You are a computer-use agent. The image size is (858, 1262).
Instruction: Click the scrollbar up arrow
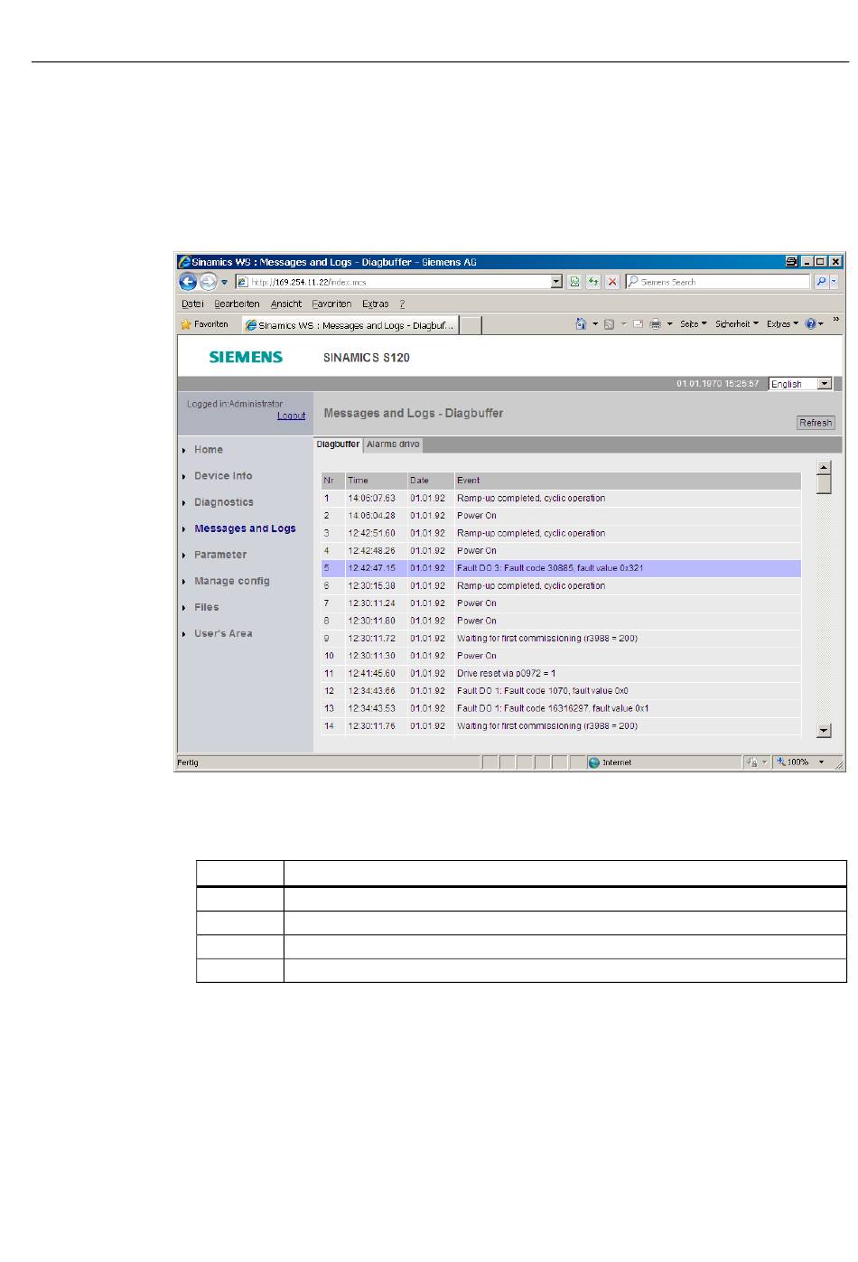(x=824, y=467)
